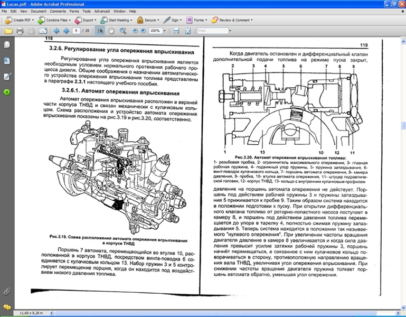Select the Marquee Zoom magnifier tool

click(123, 31)
